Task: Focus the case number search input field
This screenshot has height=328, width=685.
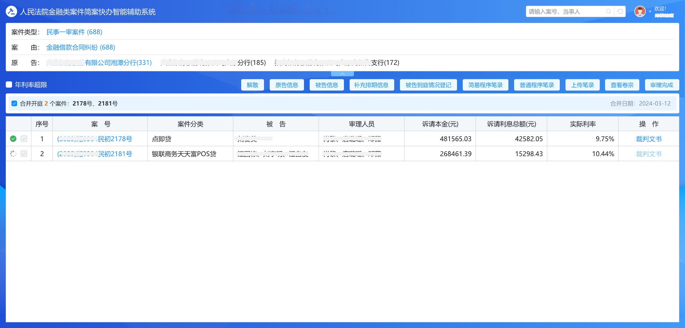Action: tap(565, 12)
